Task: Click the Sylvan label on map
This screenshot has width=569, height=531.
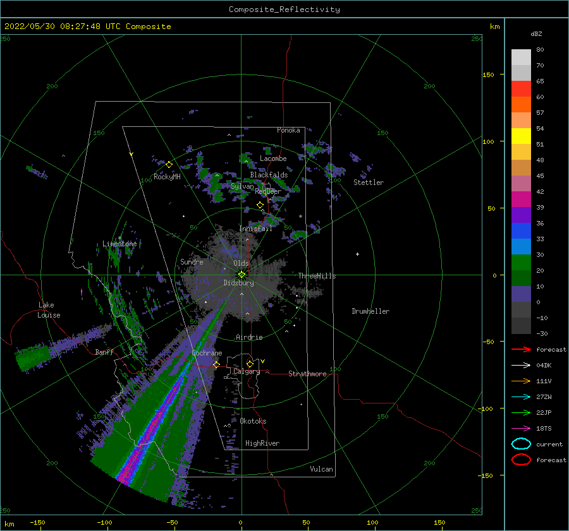Action: coord(242,186)
